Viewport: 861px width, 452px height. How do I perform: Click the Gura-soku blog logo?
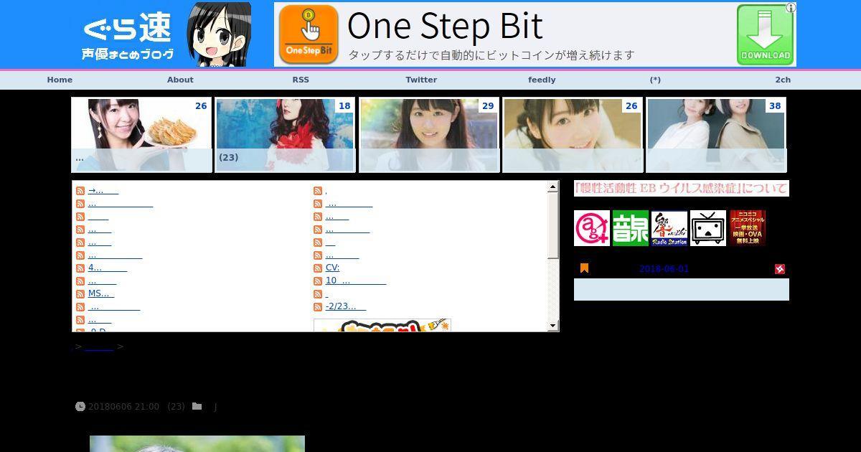[128, 36]
